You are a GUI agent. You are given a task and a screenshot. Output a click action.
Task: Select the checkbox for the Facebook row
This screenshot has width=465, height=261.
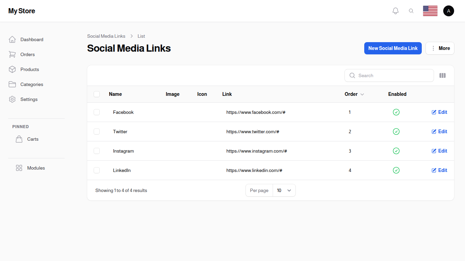[x=97, y=112]
